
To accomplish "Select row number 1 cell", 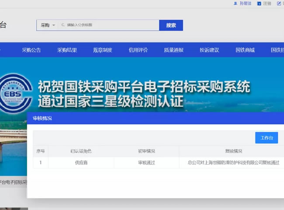I will (41, 163).
